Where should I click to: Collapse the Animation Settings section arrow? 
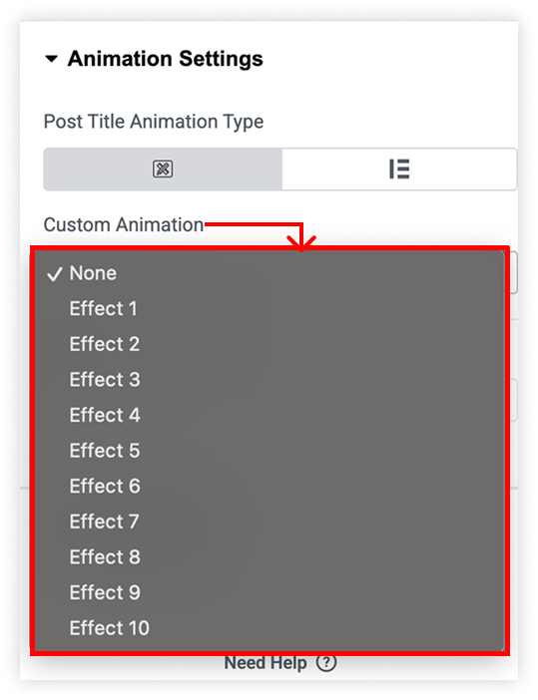[51, 59]
